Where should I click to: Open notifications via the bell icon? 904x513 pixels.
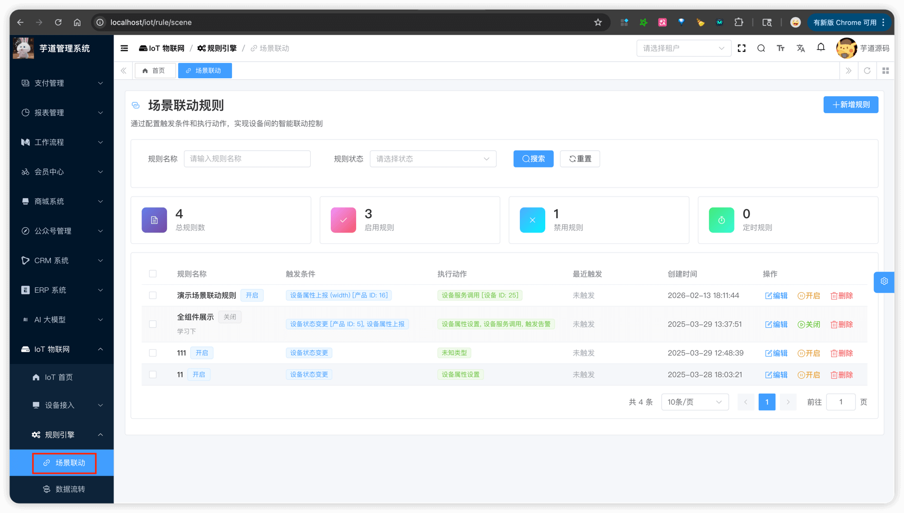tap(821, 48)
